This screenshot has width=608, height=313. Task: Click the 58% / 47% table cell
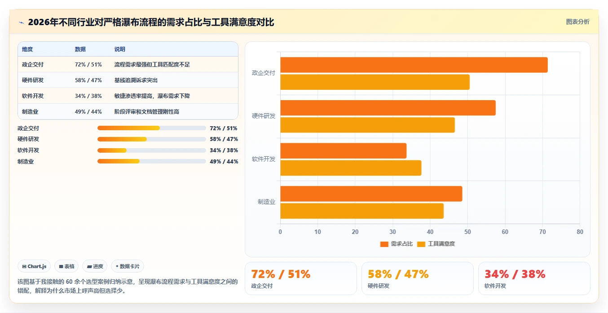click(88, 80)
